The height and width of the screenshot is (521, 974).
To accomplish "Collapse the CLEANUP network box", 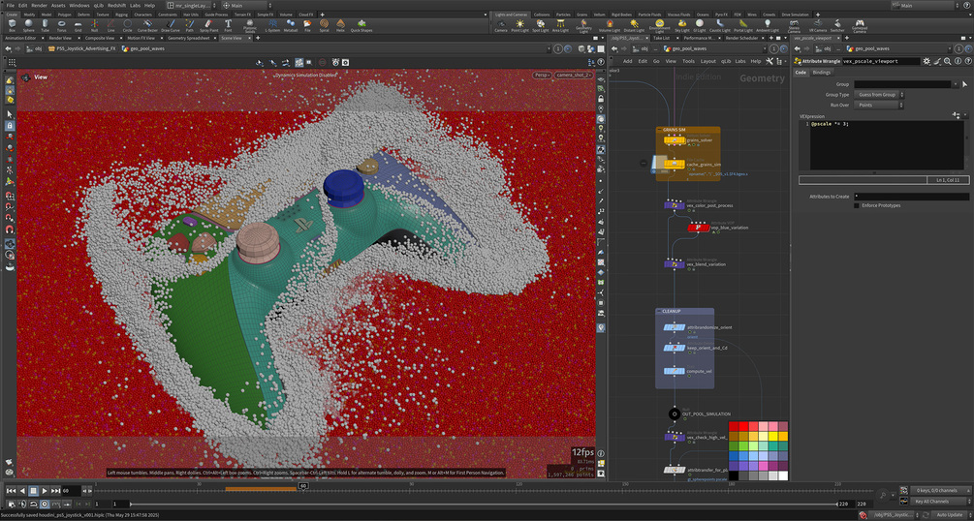I will (660, 311).
